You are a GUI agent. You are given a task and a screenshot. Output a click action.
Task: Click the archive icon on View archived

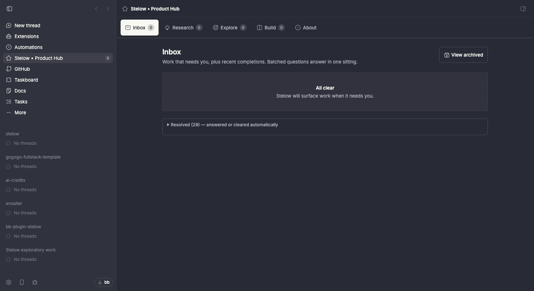[x=447, y=55]
